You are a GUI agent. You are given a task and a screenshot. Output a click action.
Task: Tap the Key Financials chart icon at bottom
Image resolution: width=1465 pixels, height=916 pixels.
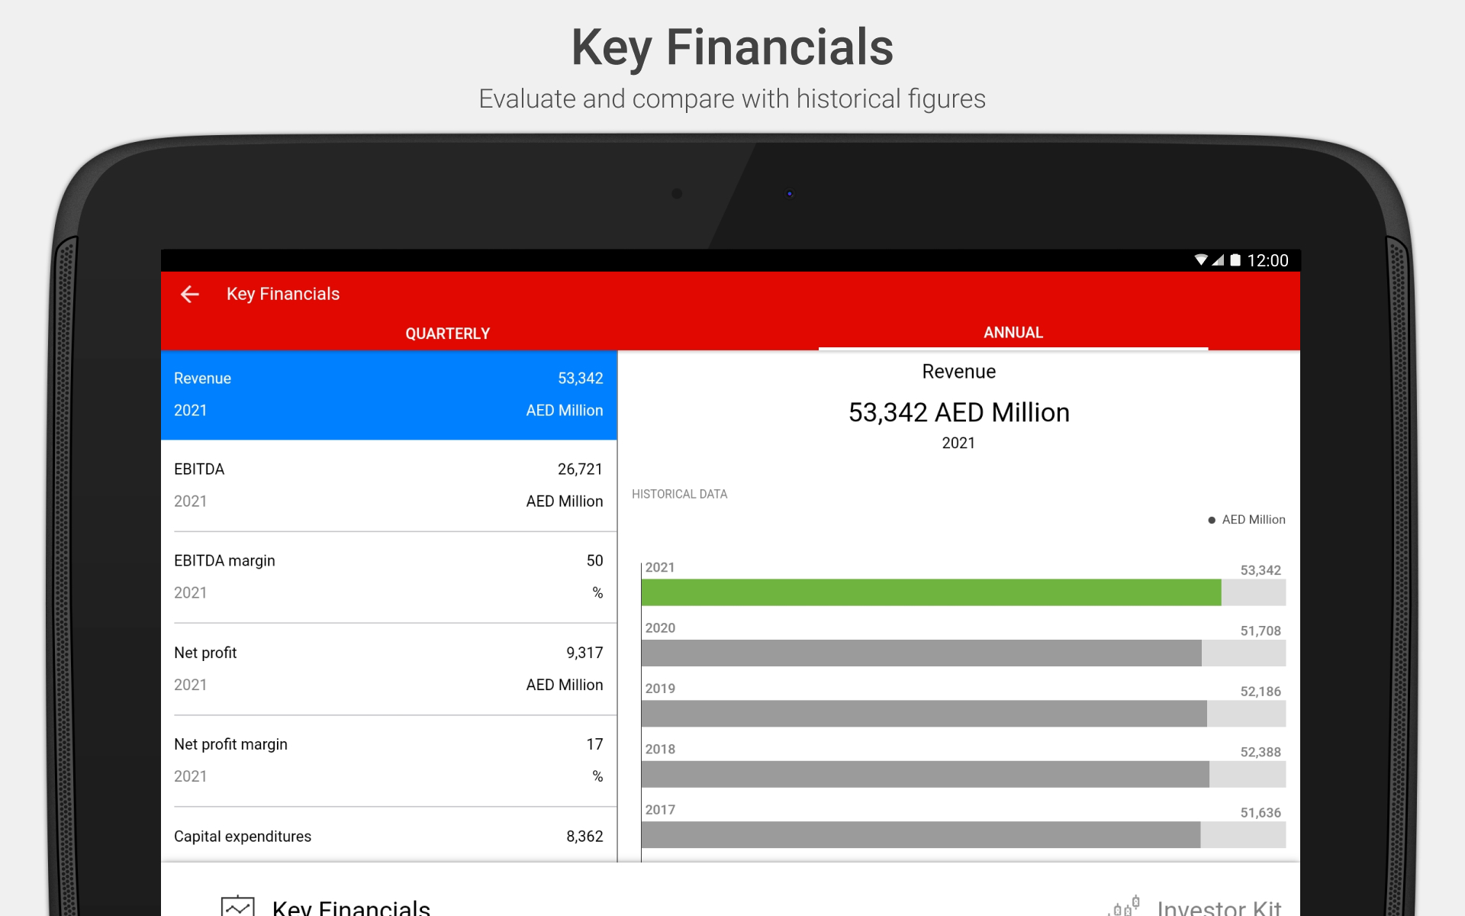pos(237,906)
